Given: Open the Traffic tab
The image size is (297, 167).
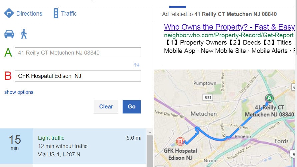Looking at the screenshot, I should (69, 14).
